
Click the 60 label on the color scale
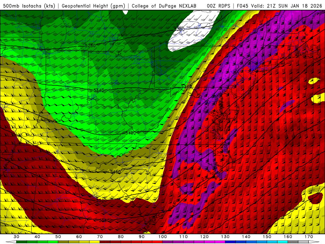79,237
